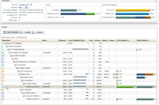Screen dimensions: 159x105
Task: Click the green icon on PX COORDINATOR row
Action: [x=3, y=50]
